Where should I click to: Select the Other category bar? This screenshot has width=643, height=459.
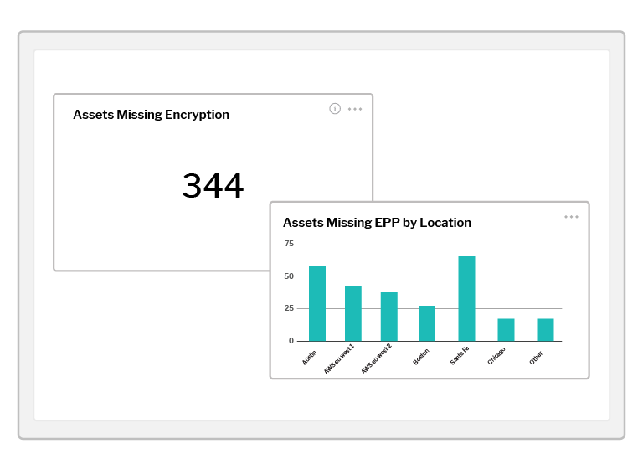tap(545, 329)
